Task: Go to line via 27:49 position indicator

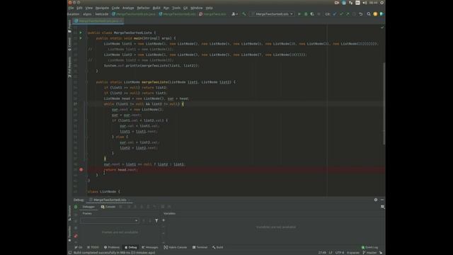Action: tap(322, 252)
